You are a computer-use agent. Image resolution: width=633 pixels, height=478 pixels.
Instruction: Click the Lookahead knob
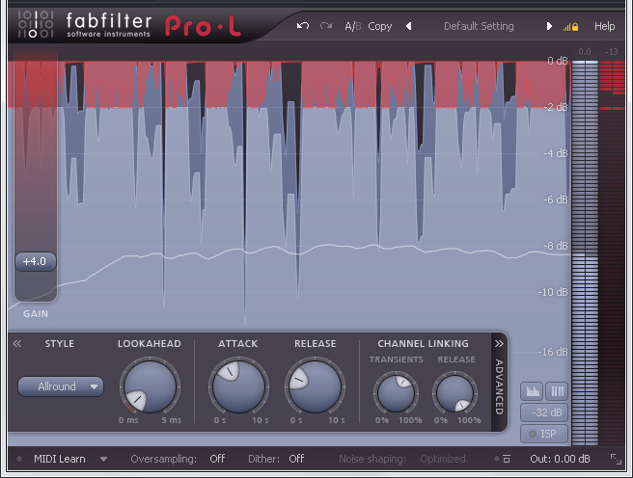tap(150, 386)
